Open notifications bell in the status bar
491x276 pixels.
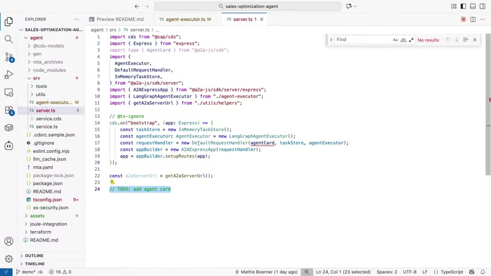click(482, 272)
